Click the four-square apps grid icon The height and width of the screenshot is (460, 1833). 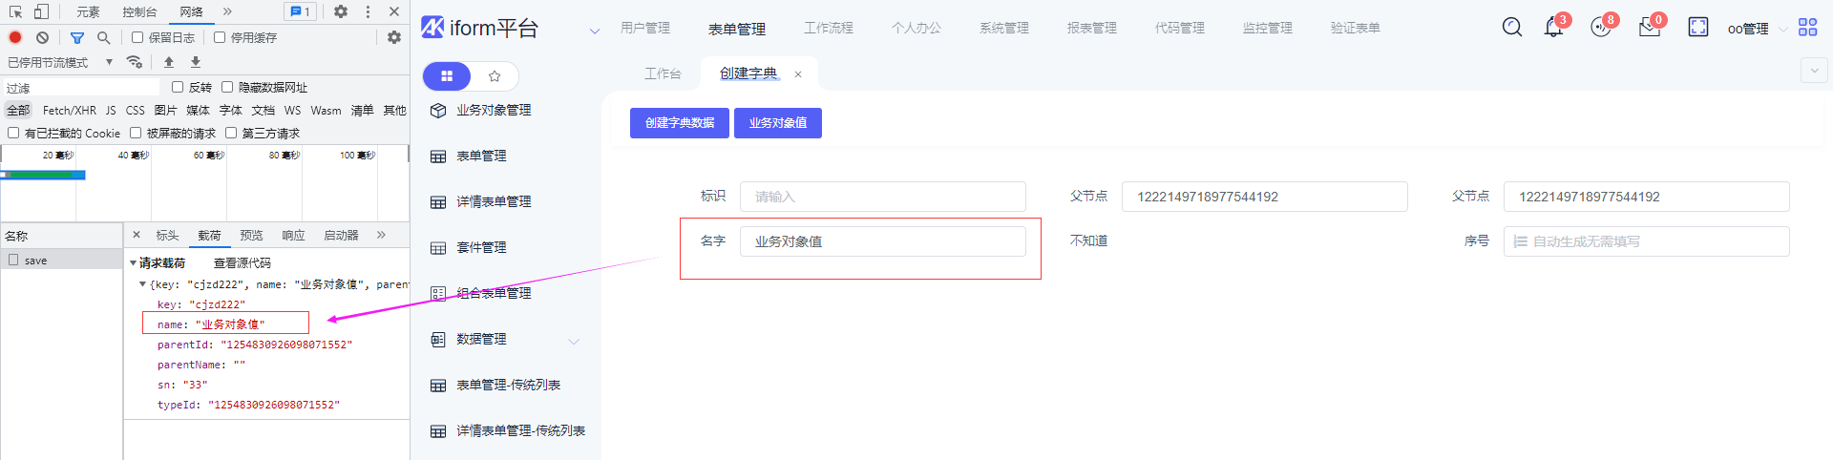(x=1807, y=28)
